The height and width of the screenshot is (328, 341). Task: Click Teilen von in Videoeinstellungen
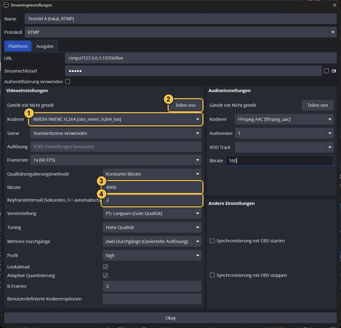(185, 105)
